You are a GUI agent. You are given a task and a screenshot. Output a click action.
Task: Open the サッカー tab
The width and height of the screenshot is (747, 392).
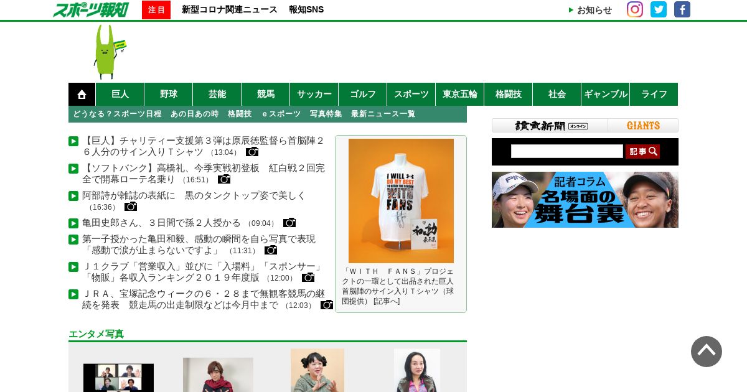coord(314,94)
